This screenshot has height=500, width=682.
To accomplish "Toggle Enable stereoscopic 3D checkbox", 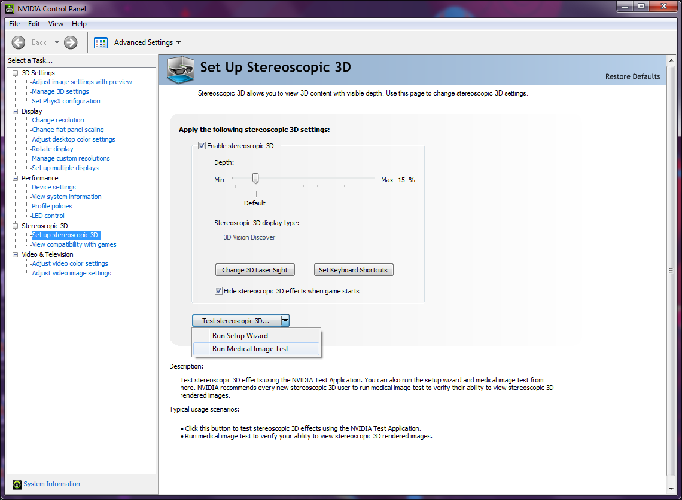I will (x=202, y=146).
